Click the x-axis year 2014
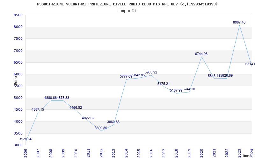Viewport: 255px width, 159px height. point(126,153)
